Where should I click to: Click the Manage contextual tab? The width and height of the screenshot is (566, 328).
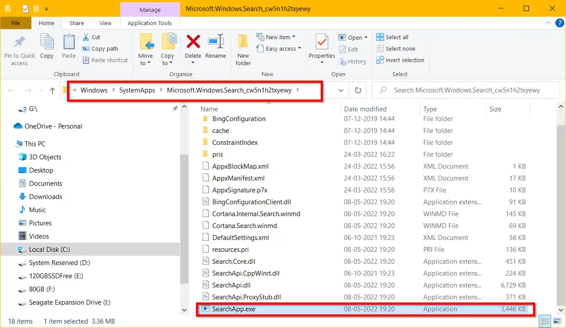(x=150, y=9)
